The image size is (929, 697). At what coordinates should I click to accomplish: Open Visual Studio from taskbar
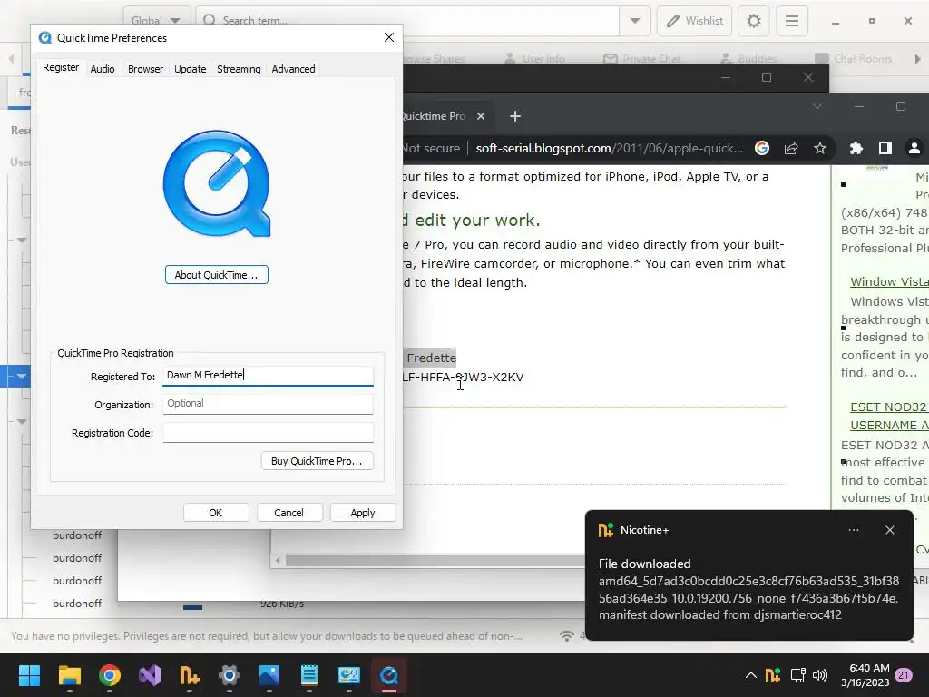(x=150, y=675)
